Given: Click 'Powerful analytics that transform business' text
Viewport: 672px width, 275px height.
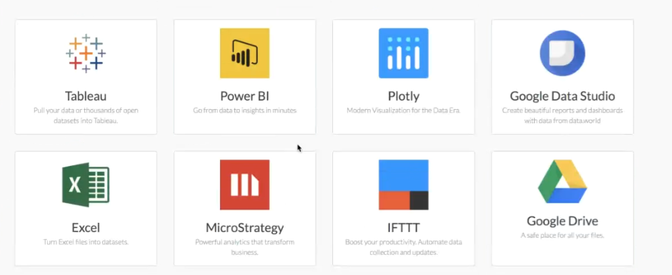Looking at the screenshot, I should (245, 247).
